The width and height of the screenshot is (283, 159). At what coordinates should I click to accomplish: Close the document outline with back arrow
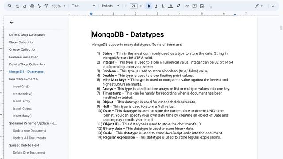[x=11, y=22]
